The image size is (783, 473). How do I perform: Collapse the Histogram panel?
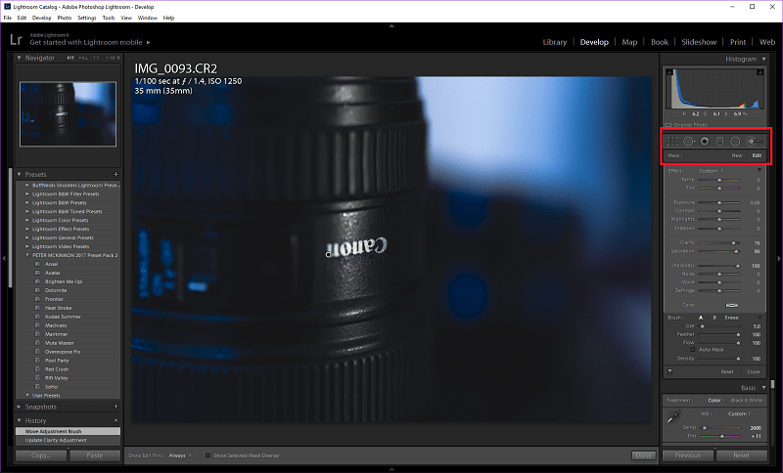[764, 59]
